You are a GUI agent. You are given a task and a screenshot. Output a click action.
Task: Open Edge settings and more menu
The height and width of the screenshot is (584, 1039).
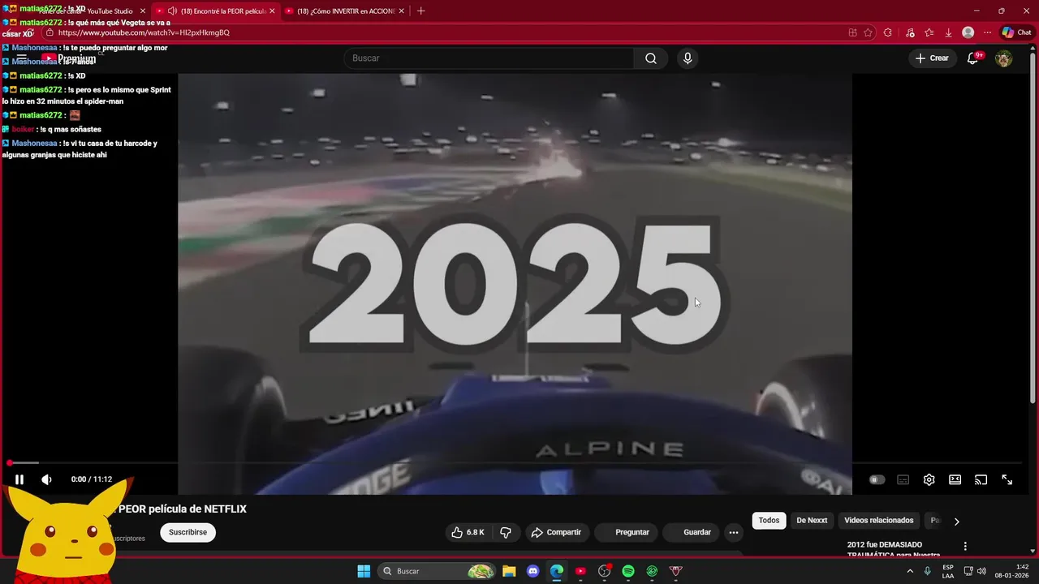pyautogui.click(x=988, y=32)
